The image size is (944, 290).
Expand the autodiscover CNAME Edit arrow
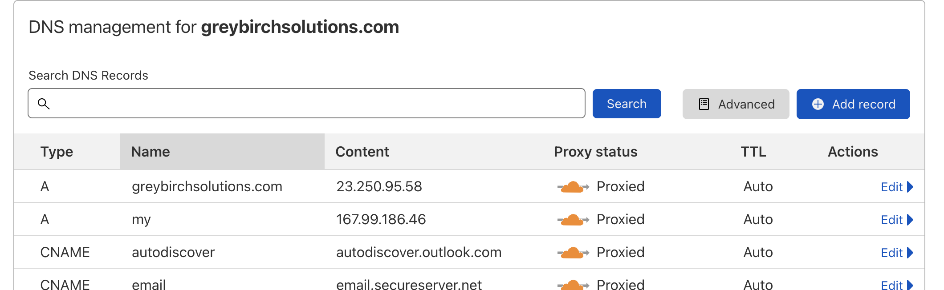coord(910,253)
